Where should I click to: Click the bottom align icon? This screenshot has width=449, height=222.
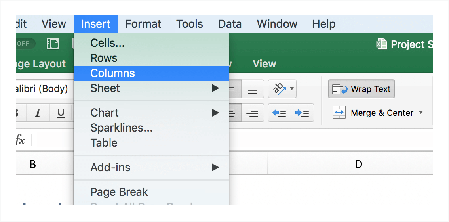click(252, 89)
